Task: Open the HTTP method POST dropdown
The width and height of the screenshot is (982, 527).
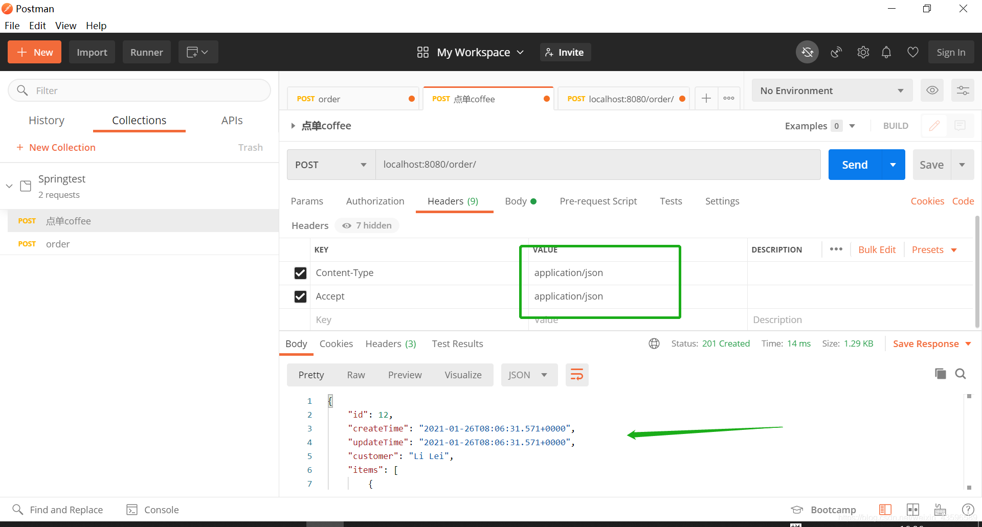Action: coord(331,165)
